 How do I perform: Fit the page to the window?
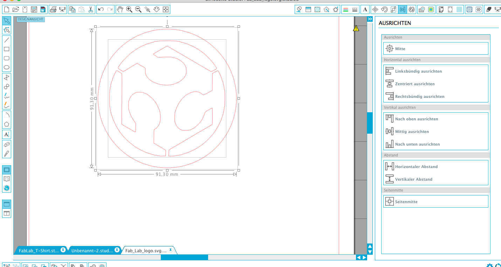166,9
